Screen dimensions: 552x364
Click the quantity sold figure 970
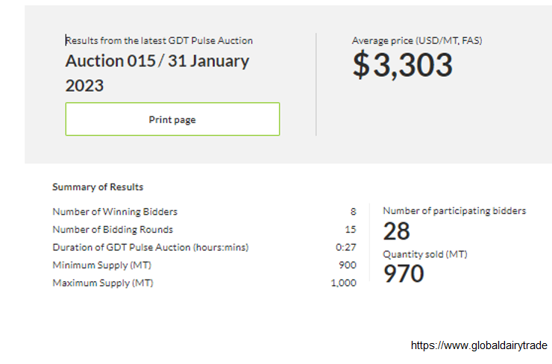point(404,274)
